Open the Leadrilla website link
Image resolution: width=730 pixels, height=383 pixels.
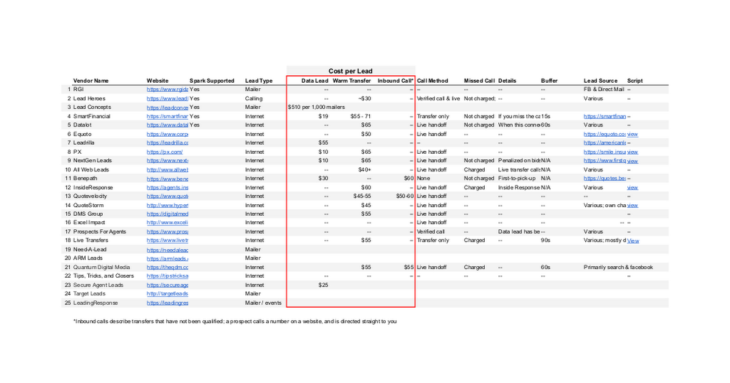click(x=167, y=143)
